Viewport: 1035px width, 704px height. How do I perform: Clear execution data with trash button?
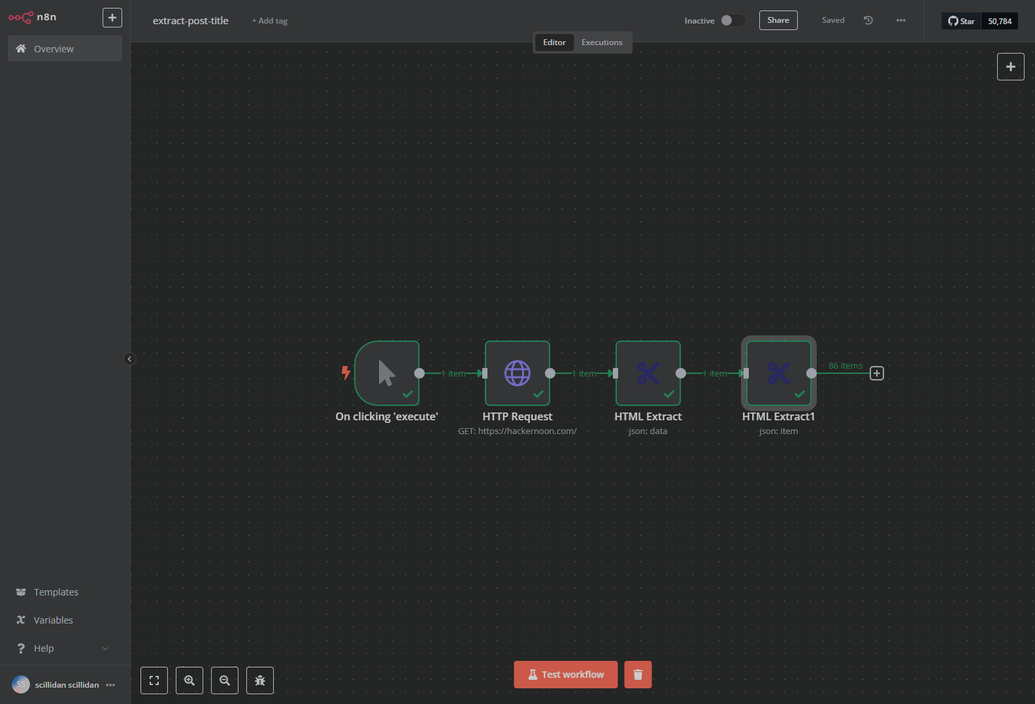pos(638,675)
